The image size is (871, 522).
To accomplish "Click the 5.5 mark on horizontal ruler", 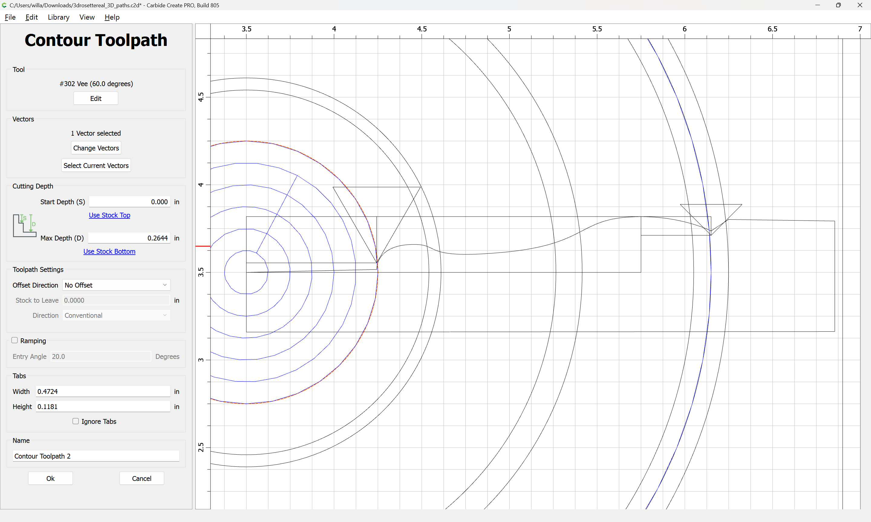I will point(597,29).
